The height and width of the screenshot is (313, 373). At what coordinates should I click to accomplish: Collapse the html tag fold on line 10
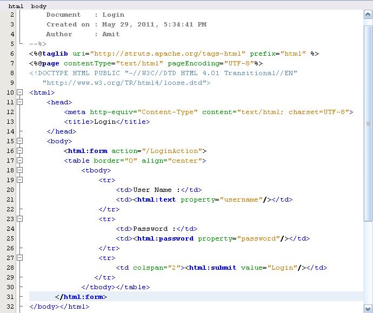point(20,92)
